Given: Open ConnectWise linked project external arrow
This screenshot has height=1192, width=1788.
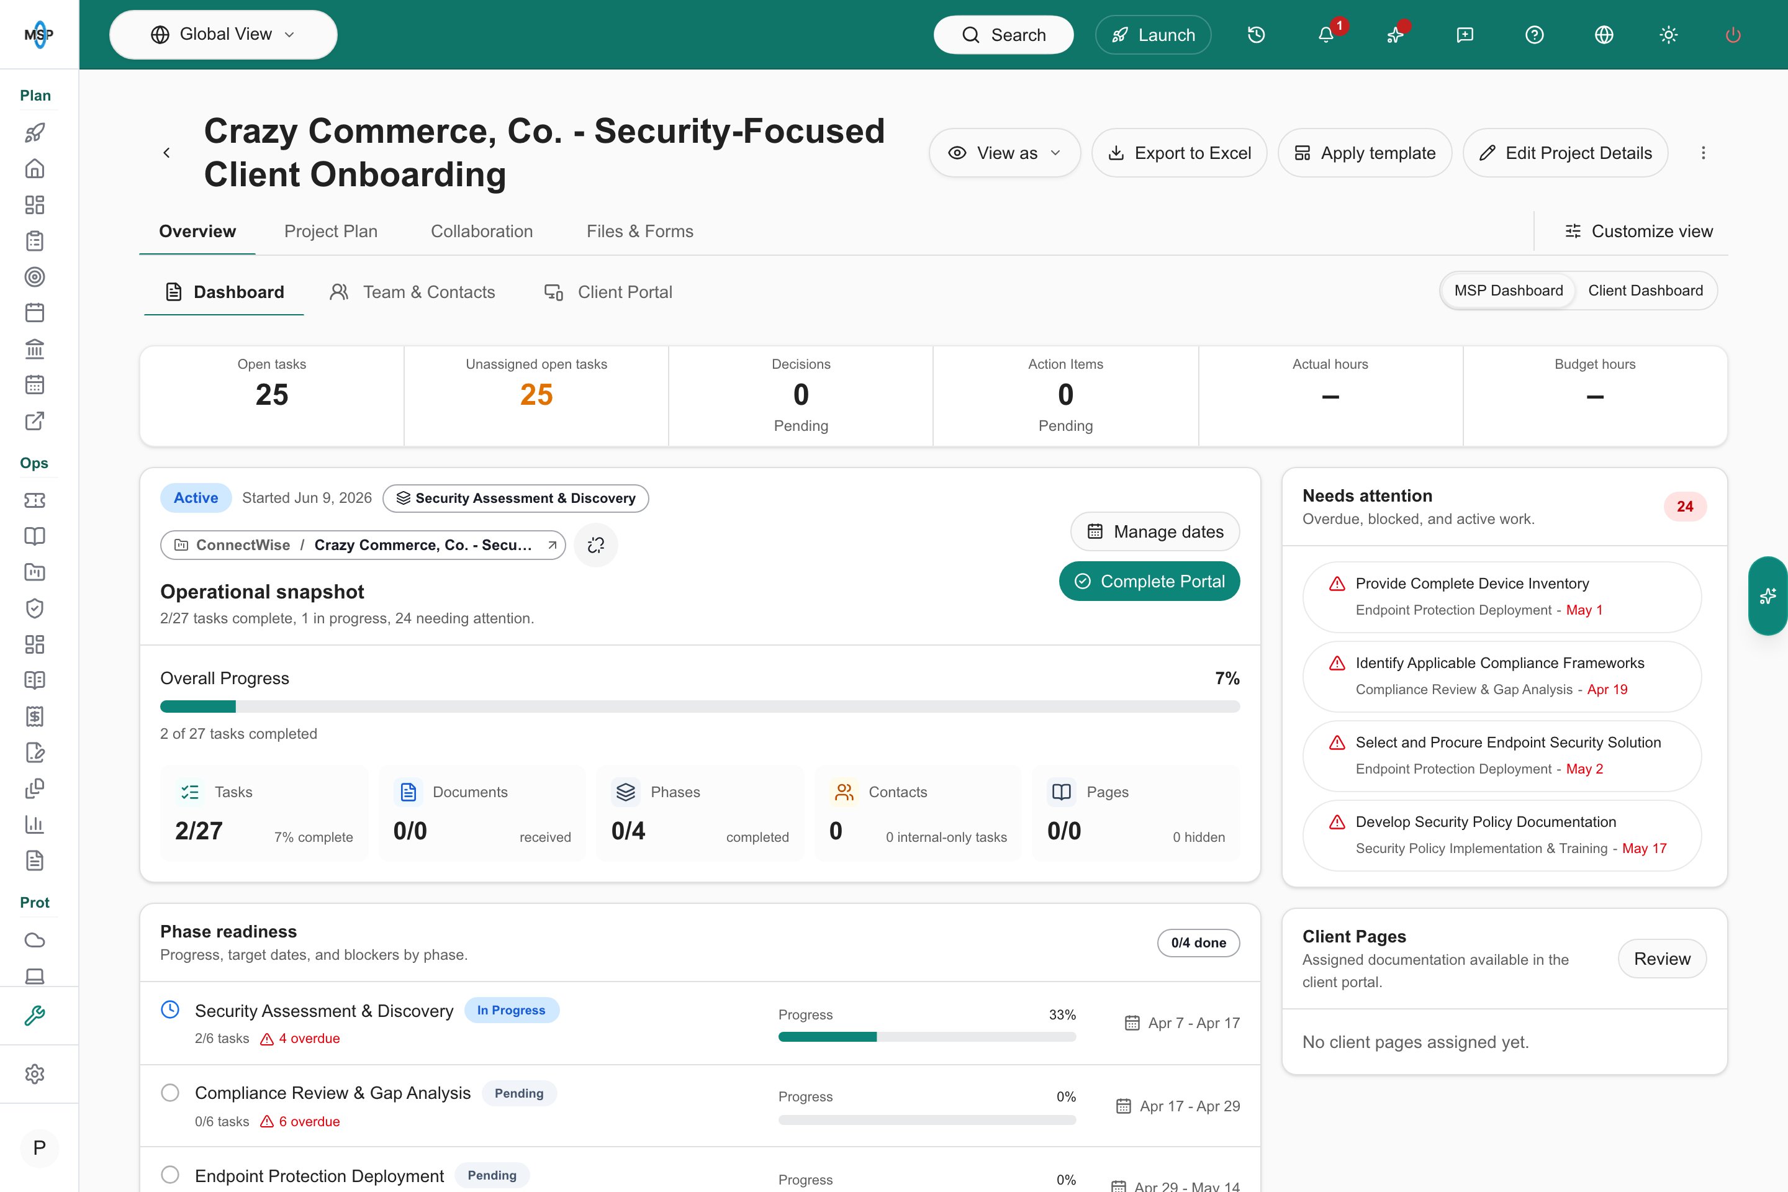Looking at the screenshot, I should pos(553,545).
